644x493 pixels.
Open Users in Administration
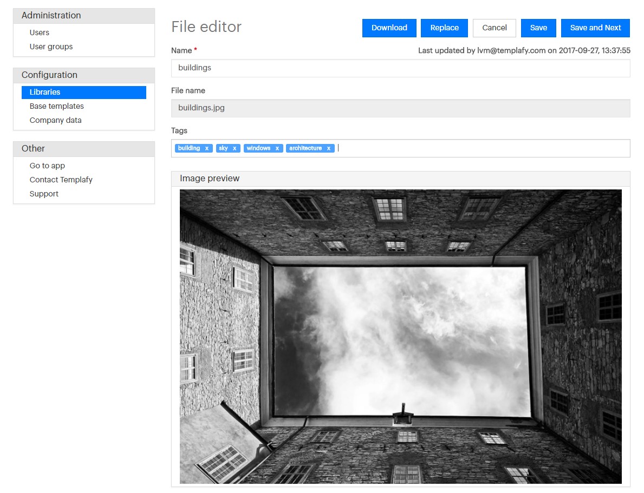40,32
